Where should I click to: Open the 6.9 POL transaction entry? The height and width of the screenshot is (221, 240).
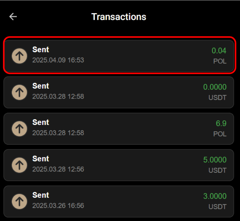point(119,129)
